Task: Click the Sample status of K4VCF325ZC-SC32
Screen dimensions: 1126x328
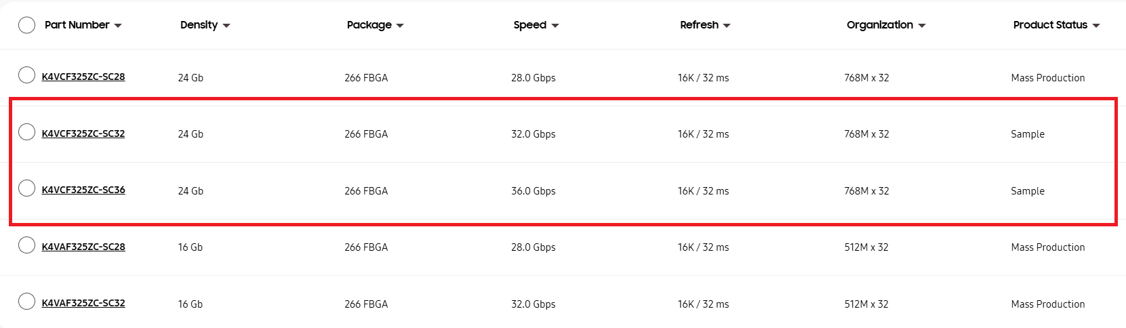Action: (1027, 134)
